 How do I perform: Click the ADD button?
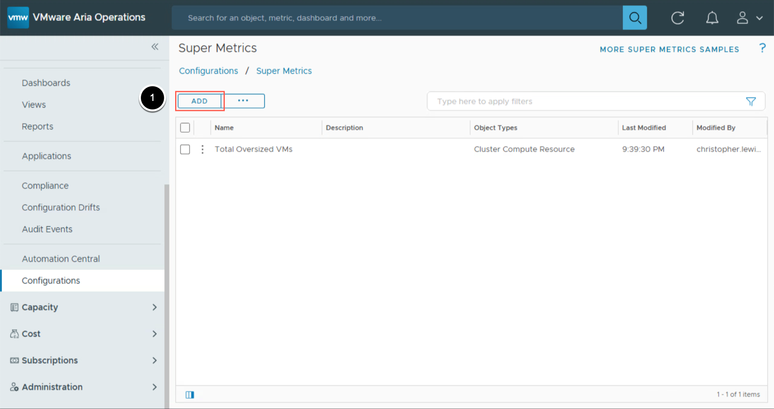(199, 101)
